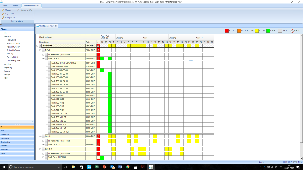Screen dimensions: 303x170
Task: Close the Maintenance View document tab
Action: (56, 26)
